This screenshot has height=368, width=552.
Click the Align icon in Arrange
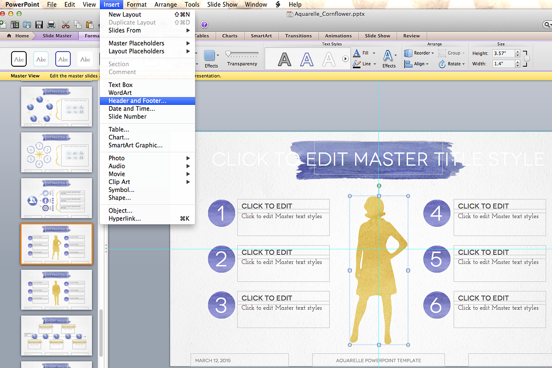pos(408,64)
